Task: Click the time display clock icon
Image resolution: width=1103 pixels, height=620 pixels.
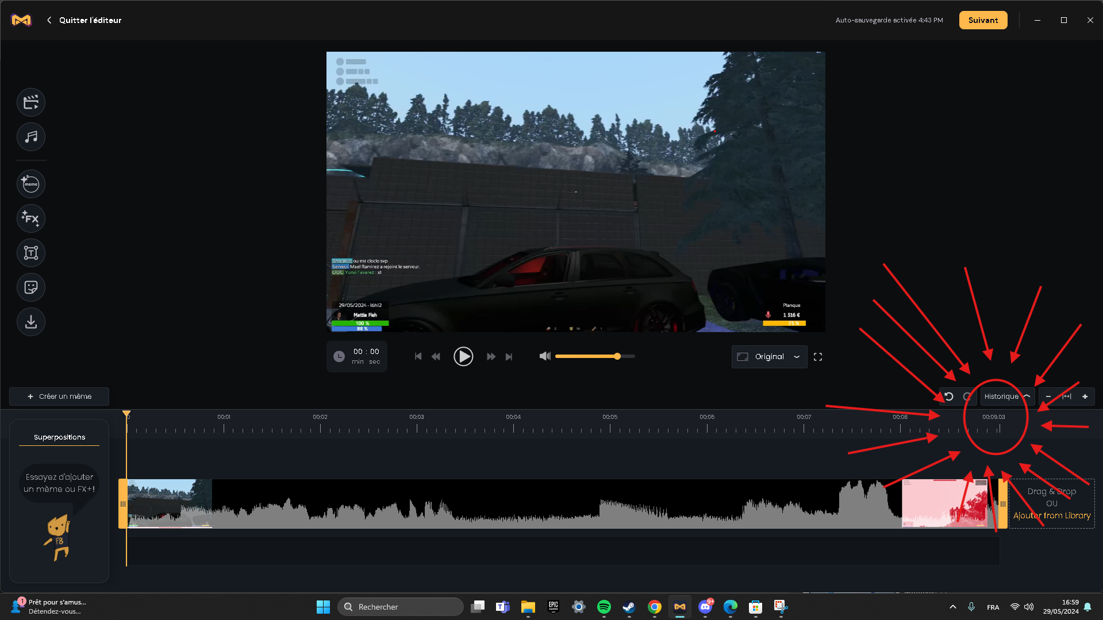Action: click(x=339, y=356)
